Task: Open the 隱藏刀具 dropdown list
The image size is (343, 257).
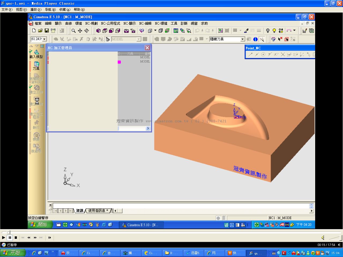Action: (243, 39)
